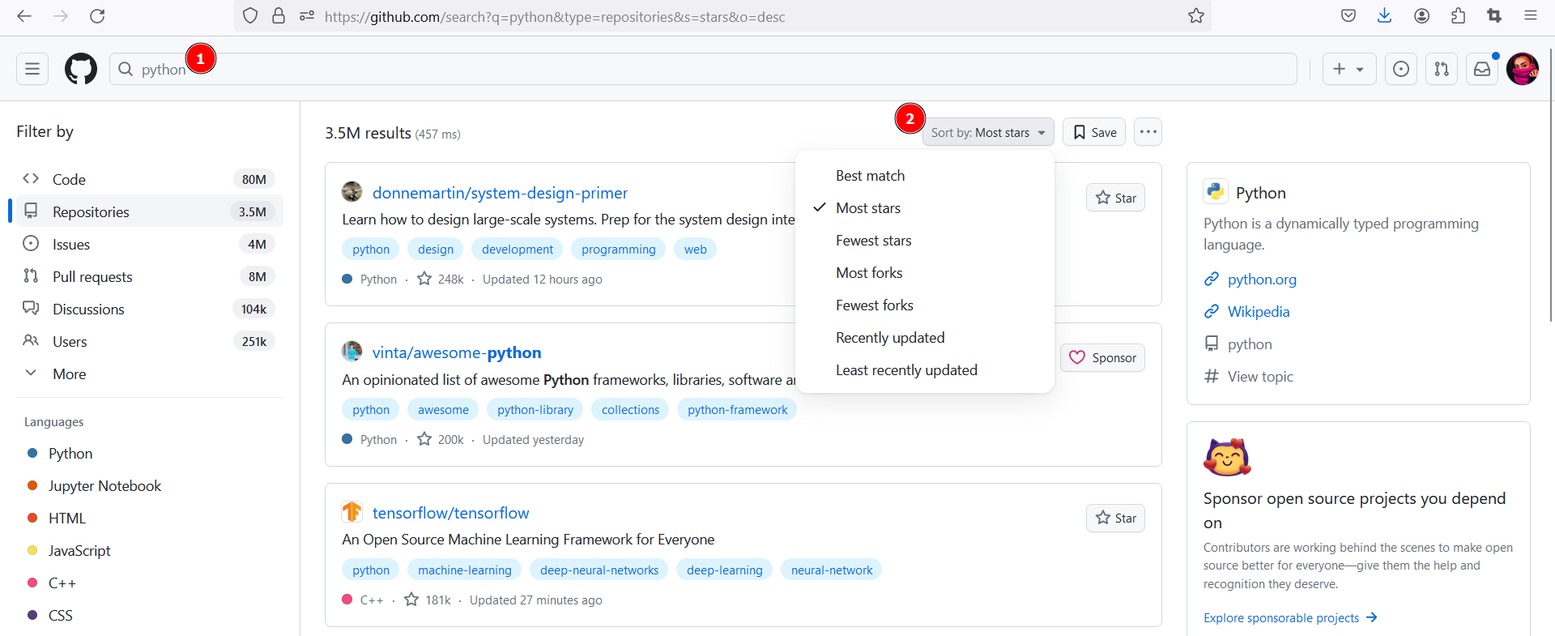Sponsor the vinta/awesome-python repository

click(1102, 358)
